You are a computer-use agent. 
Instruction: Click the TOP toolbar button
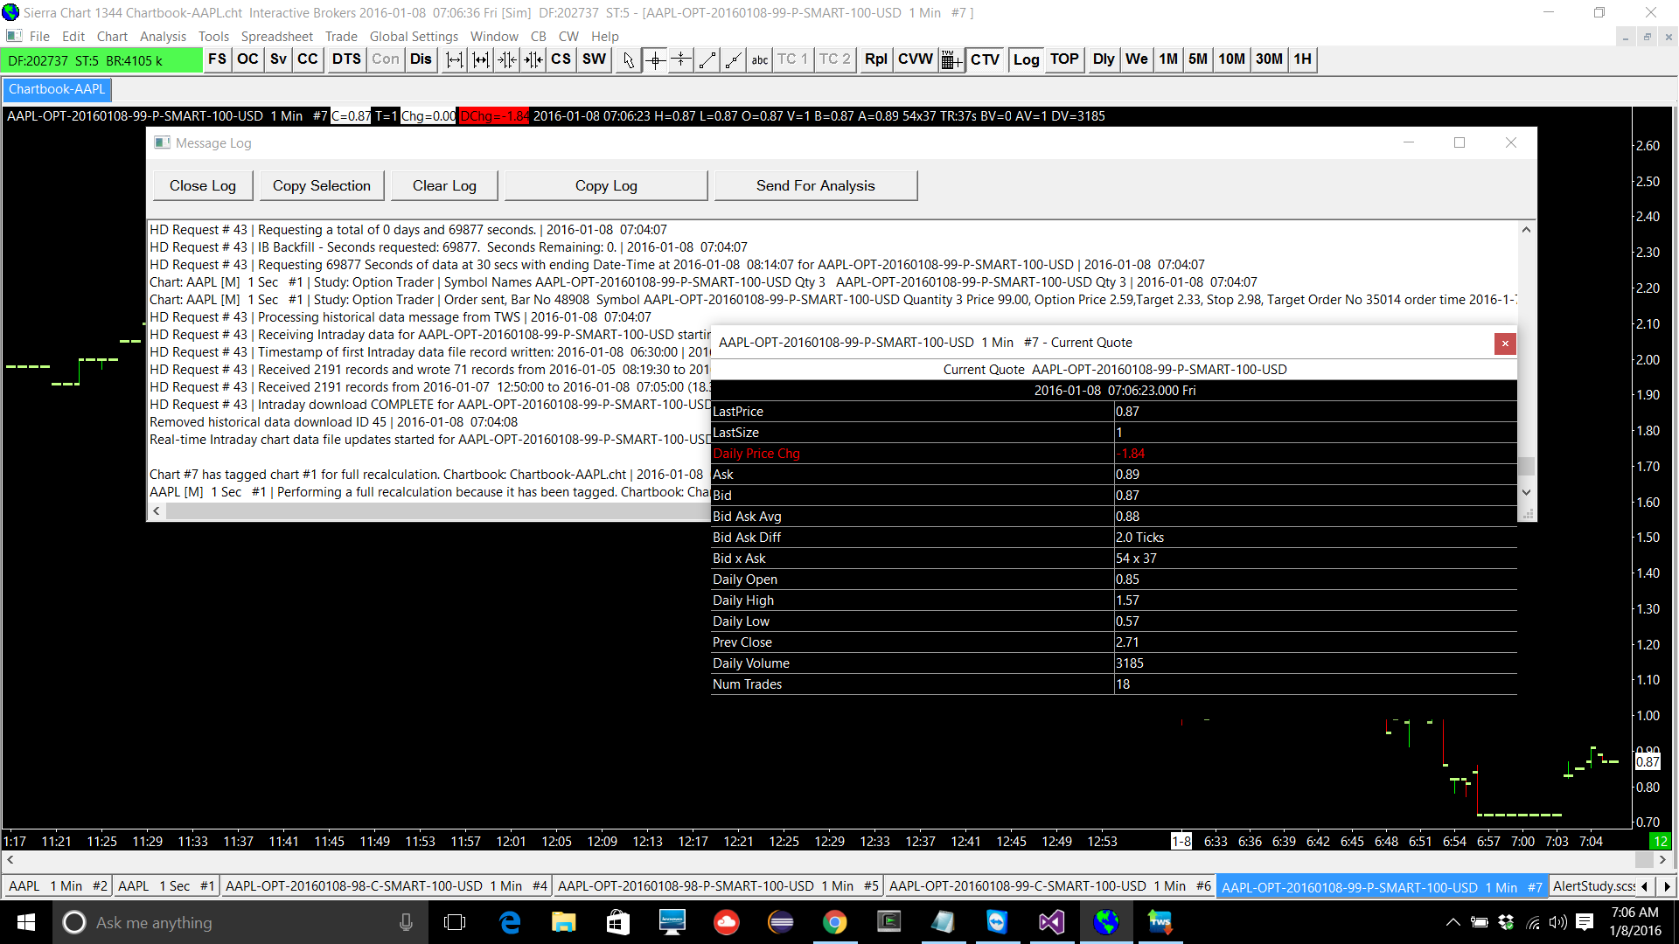pyautogui.click(x=1064, y=59)
